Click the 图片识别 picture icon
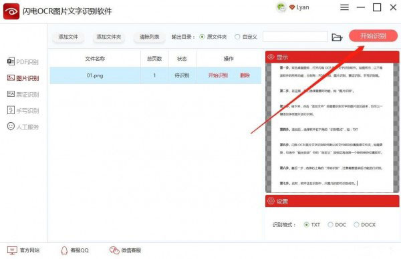 [11, 78]
